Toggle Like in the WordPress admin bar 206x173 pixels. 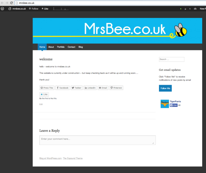[x=45, y=9]
